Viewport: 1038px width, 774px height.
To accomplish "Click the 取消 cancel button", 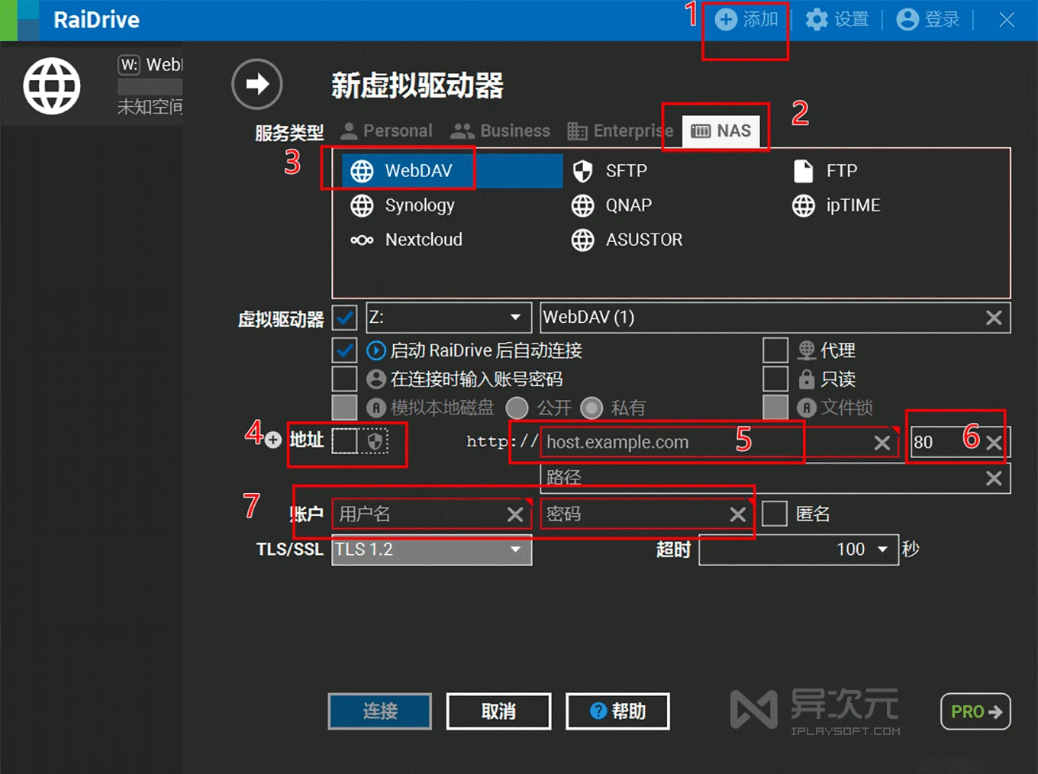I will click(498, 711).
